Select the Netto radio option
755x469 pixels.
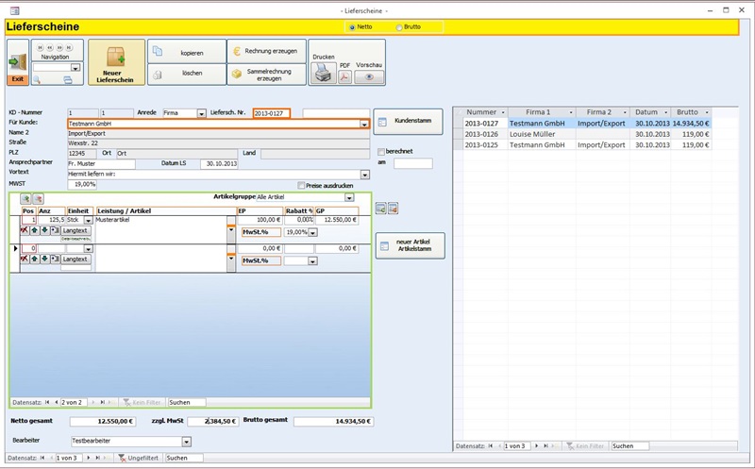(352, 27)
